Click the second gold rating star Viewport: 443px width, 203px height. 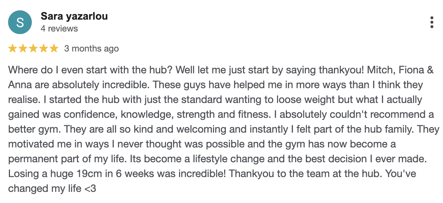(23, 49)
